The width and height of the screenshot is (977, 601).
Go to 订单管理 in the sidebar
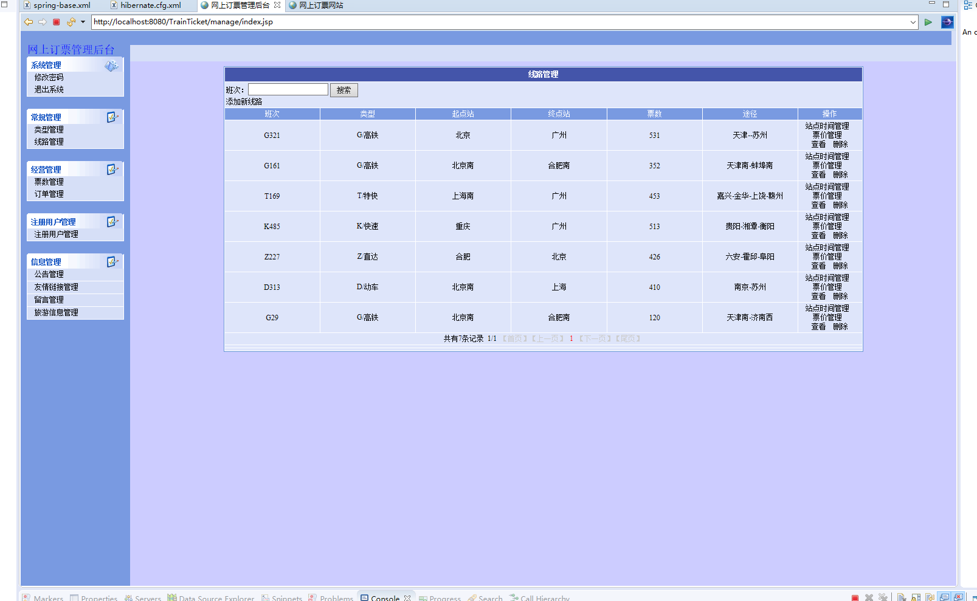[49, 194]
